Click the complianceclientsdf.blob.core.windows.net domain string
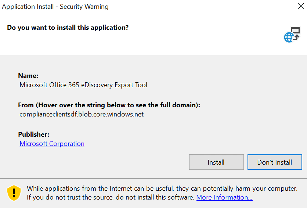The height and width of the screenshot is (208, 307). pyautogui.click(x=82, y=114)
